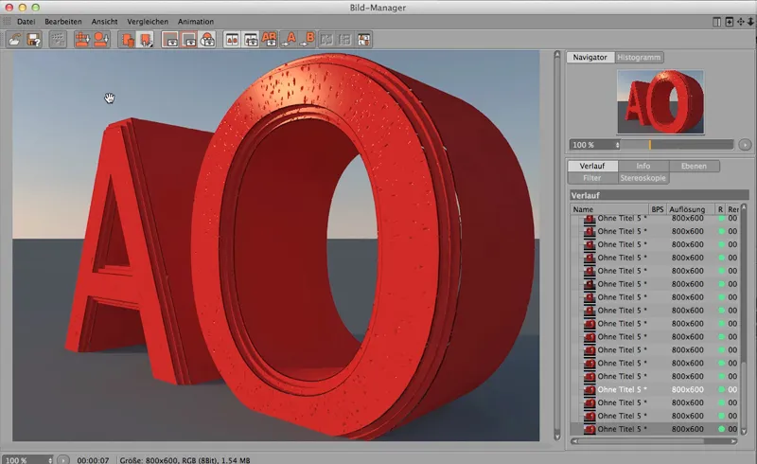This screenshot has width=757, height=464.
Task: Click the Verlauf list vertical scrollbar
Action: pos(744,319)
